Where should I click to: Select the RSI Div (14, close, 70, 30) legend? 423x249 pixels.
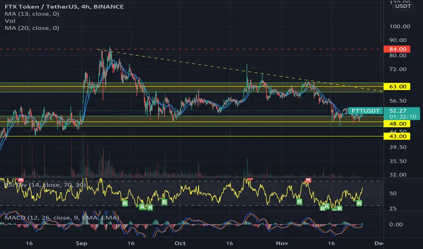click(45, 185)
